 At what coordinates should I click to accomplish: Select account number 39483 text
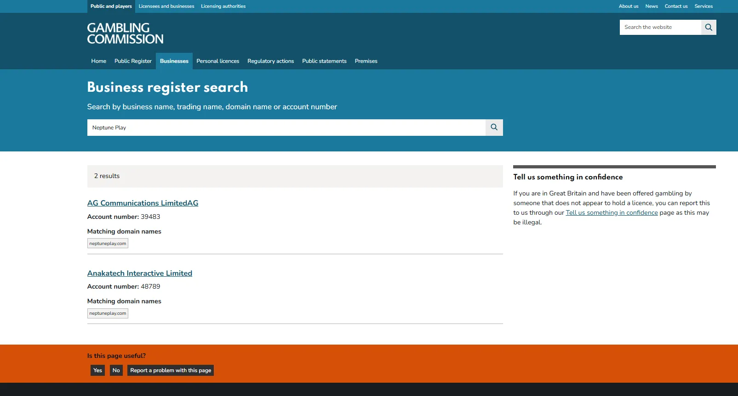[x=150, y=217]
